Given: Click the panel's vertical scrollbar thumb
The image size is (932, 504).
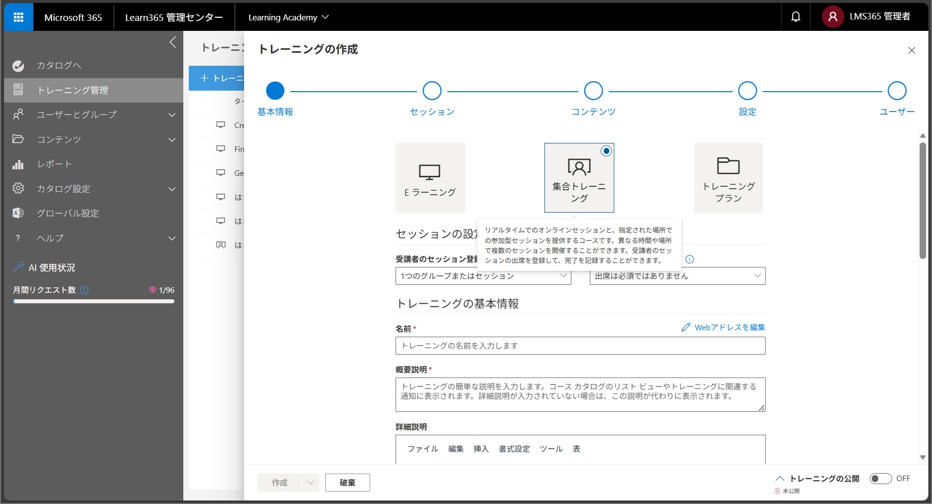Looking at the screenshot, I should coord(923,201).
